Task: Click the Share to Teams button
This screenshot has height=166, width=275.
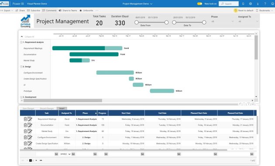Action: click(68, 10)
